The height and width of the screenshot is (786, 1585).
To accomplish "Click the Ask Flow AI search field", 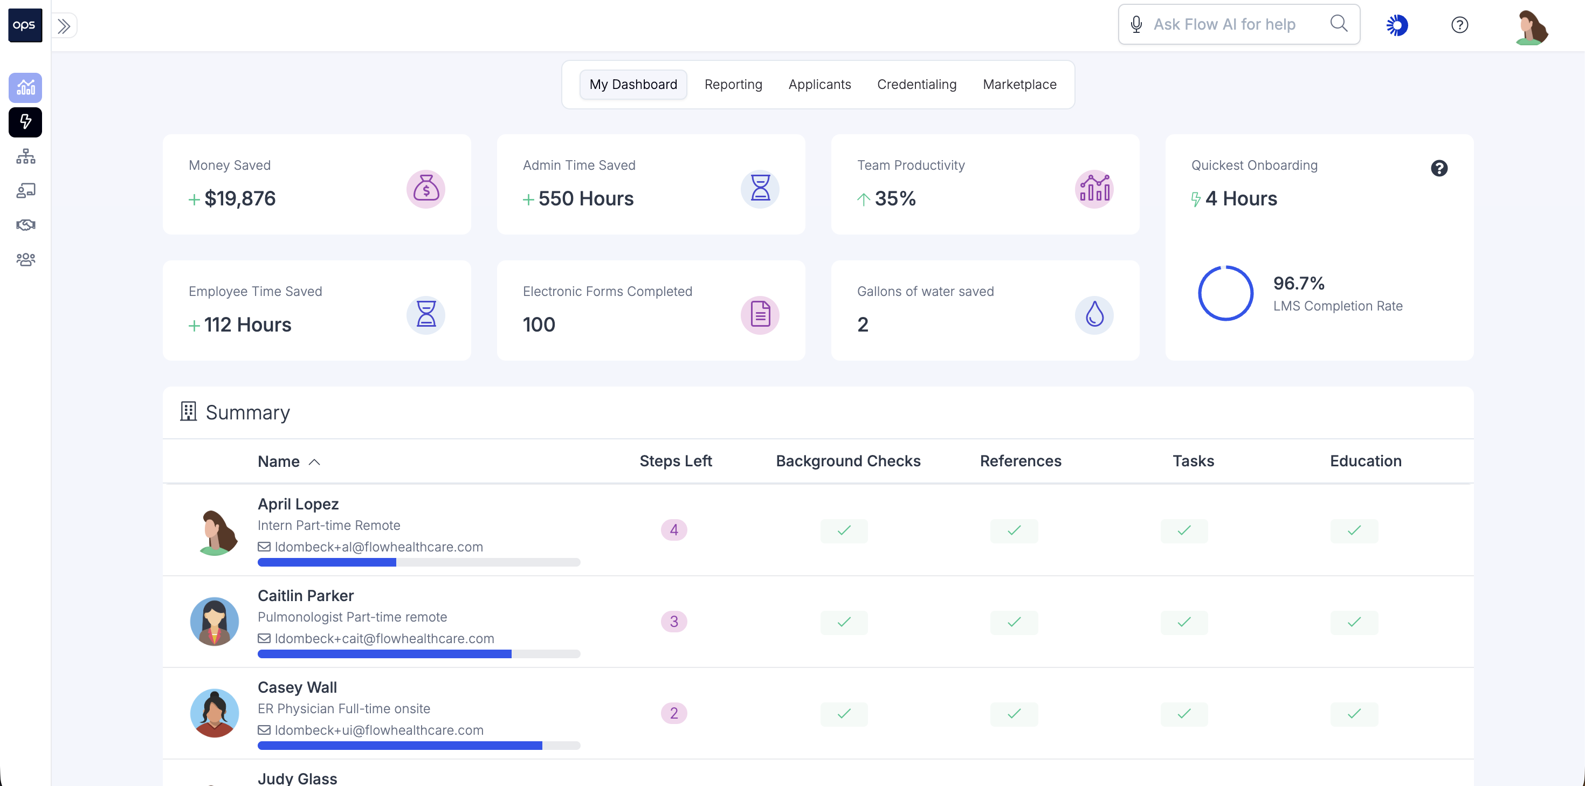I will pyautogui.click(x=1224, y=25).
